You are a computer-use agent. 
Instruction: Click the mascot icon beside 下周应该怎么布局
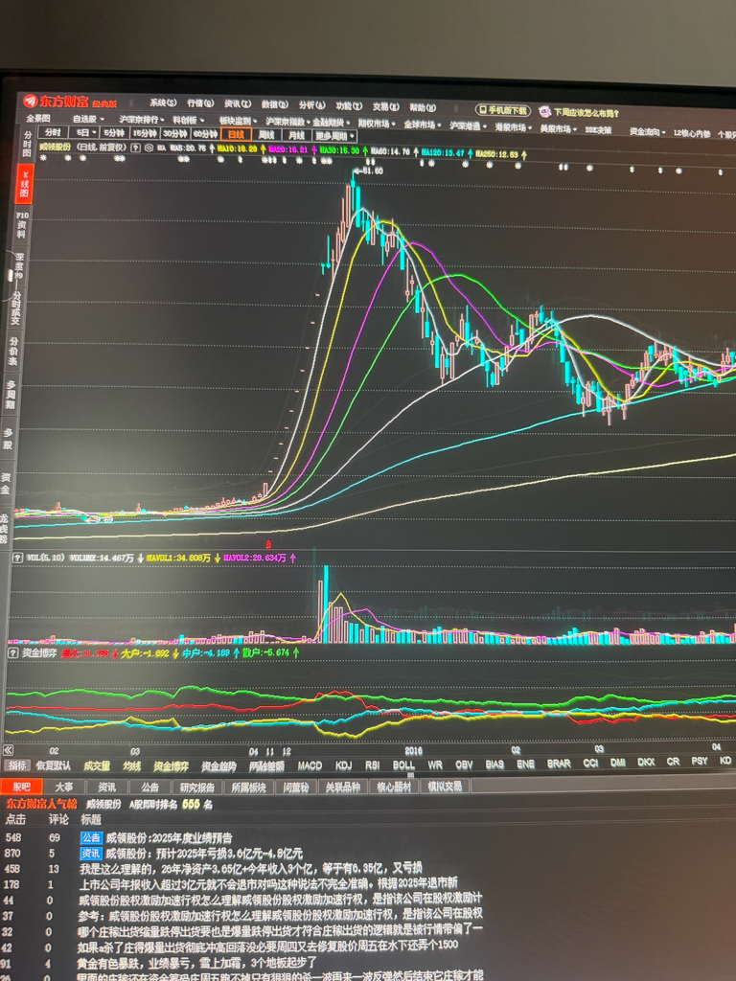point(544,112)
